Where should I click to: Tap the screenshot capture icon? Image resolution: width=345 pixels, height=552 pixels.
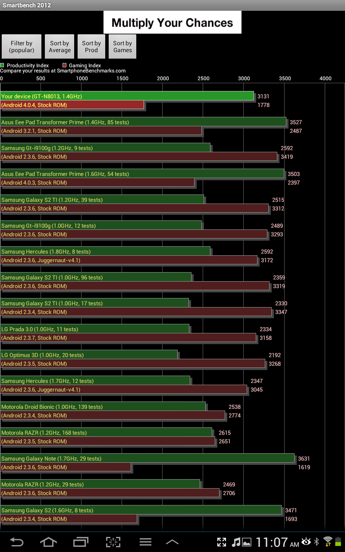[113, 542]
